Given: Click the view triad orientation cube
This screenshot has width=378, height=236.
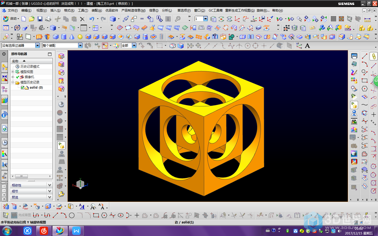Looking at the screenshot, I should click(80, 184).
